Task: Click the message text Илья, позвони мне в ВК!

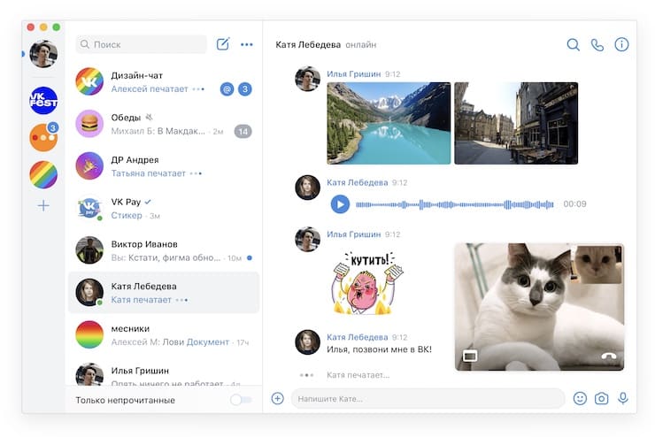Action: click(379, 349)
